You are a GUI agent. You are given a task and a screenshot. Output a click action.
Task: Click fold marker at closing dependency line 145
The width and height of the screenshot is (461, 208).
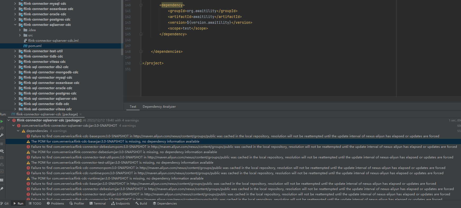pyautogui.click(x=141, y=34)
